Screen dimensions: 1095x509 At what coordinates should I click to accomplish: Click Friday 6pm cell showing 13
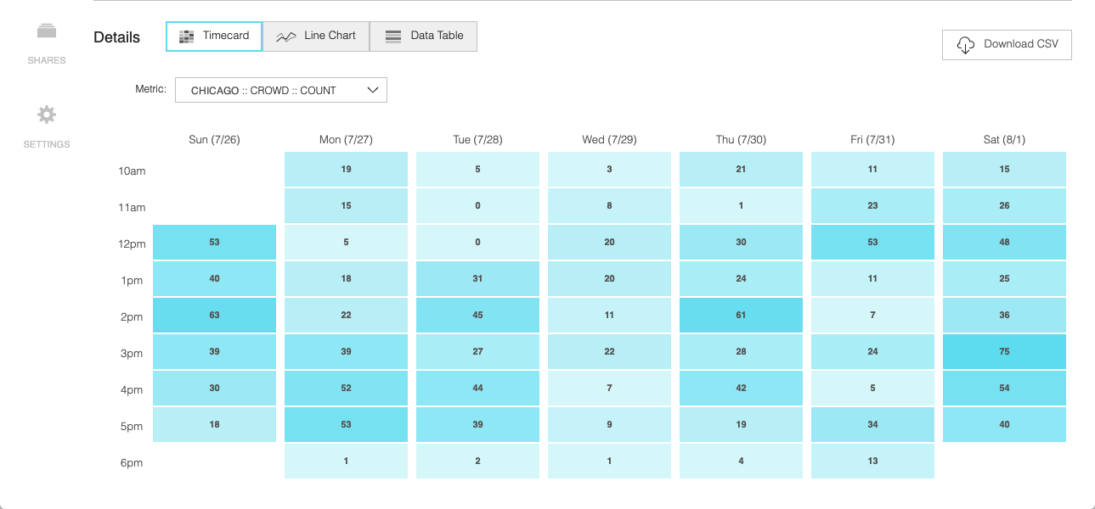coord(872,461)
